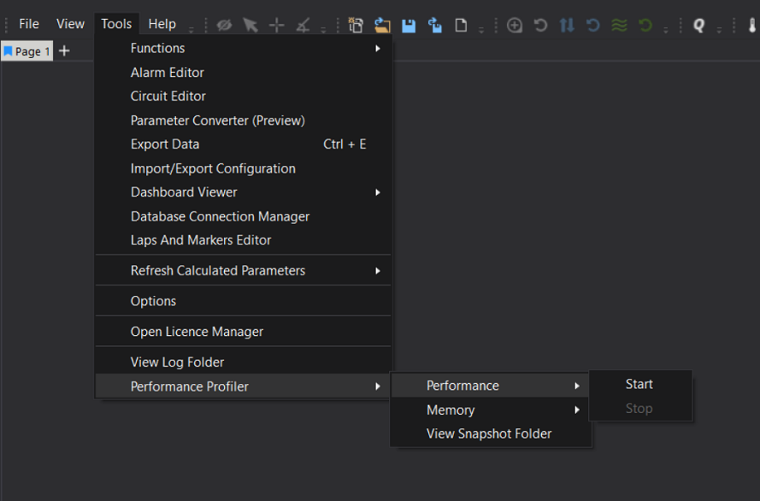Toggle the crossed-out eye visibility icon

click(224, 25)
